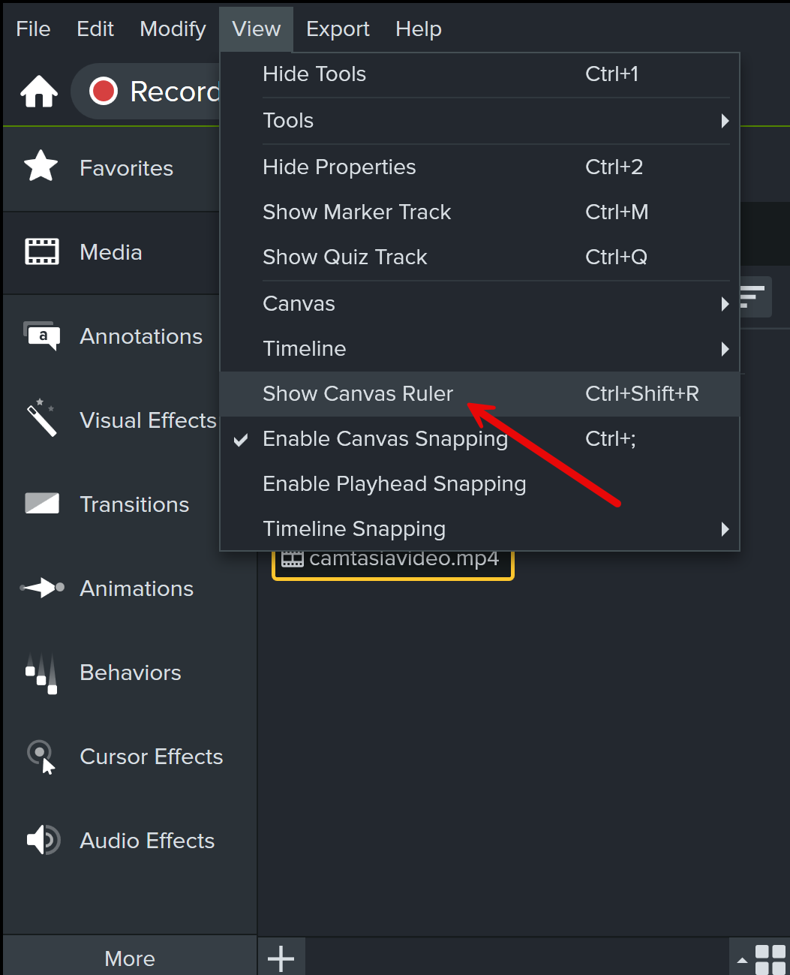Viewport: 790px width, 975px height.
Task: Open Cursor Effects icon
Action: click(x=42, y=757)
